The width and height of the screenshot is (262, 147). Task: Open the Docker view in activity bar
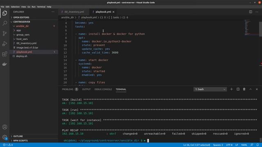5,64
